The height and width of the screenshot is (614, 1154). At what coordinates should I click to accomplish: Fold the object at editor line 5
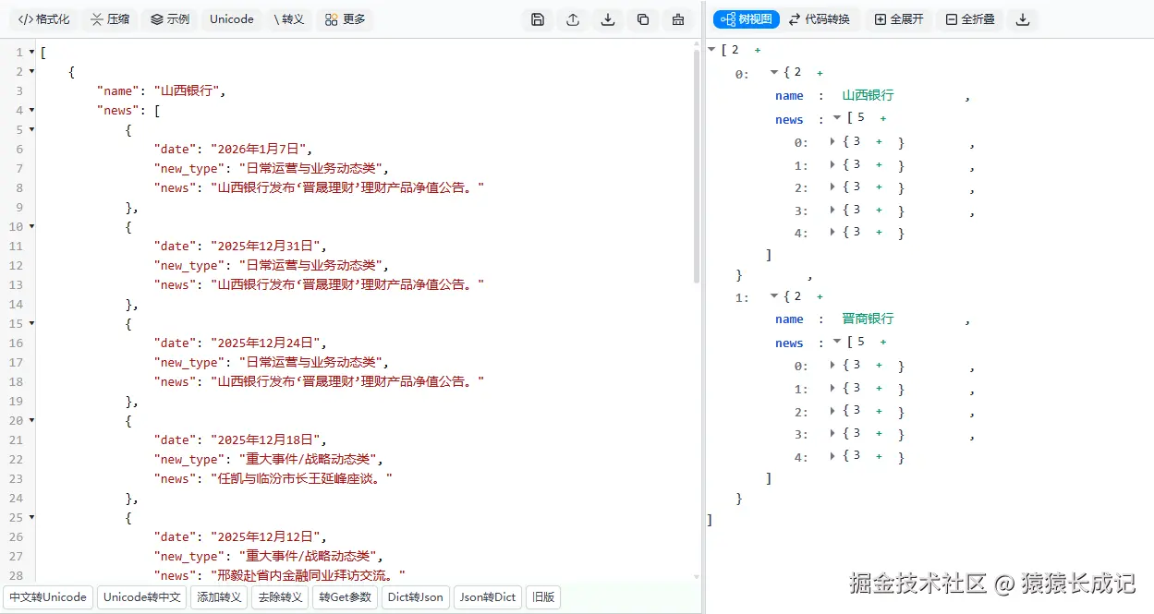(31, 130)
